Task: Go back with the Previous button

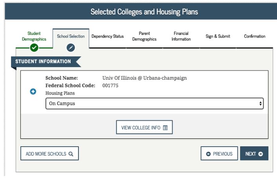Action: [219, 153]
